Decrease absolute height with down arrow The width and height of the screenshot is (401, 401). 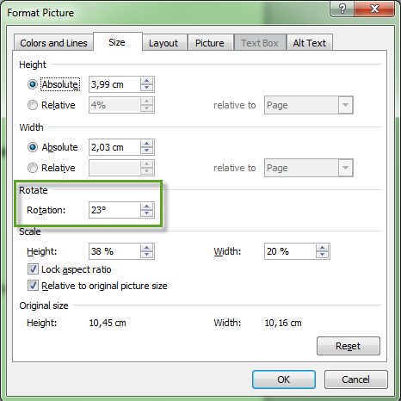point(146,88)
